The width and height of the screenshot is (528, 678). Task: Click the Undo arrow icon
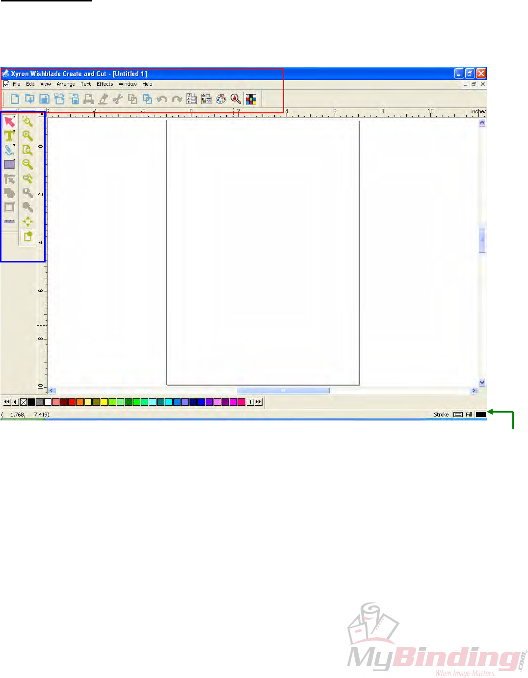(x=162, y=99)
